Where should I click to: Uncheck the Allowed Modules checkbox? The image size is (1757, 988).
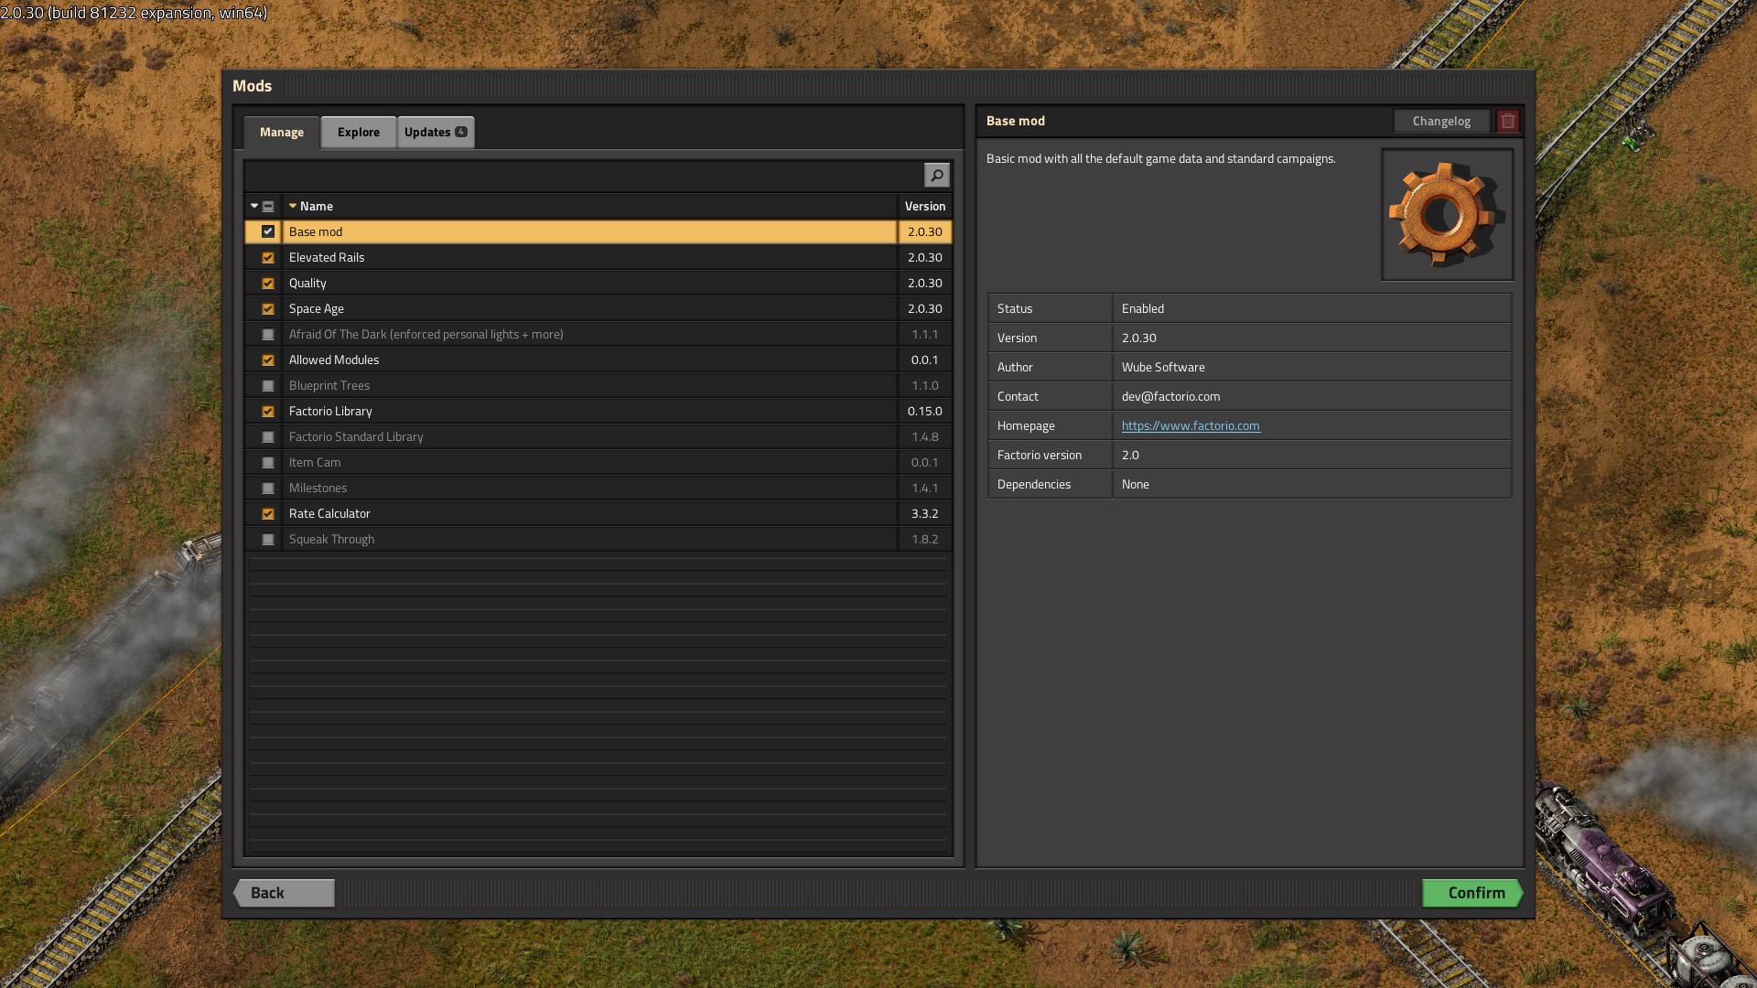(268, 360)
